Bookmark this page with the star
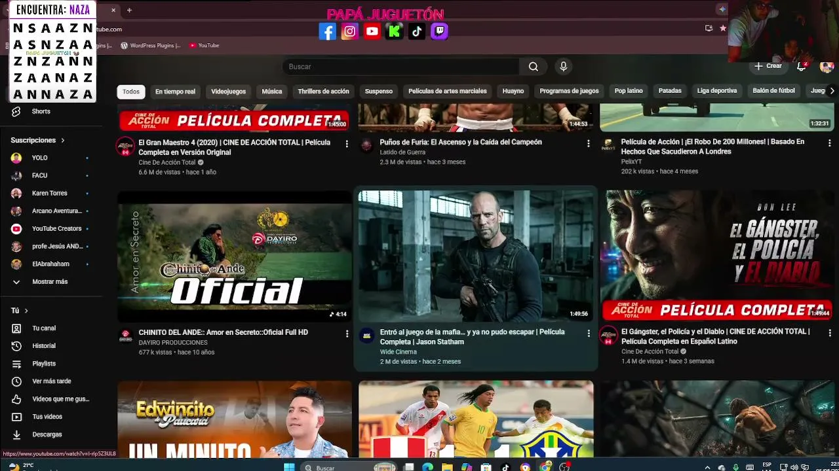The width and height of the screenshot is (839, 471). point(723,28)
